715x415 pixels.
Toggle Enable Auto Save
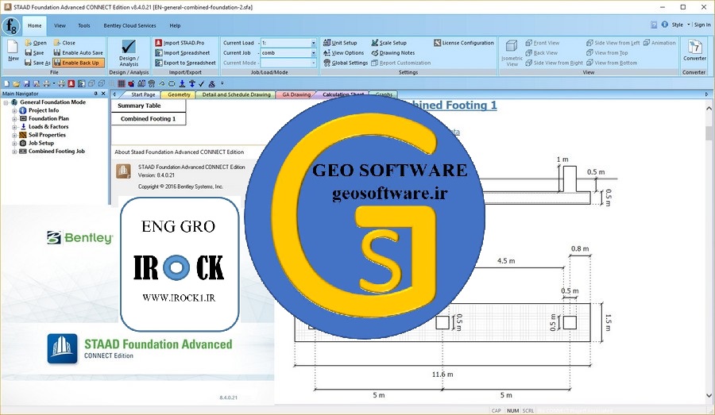78,53
